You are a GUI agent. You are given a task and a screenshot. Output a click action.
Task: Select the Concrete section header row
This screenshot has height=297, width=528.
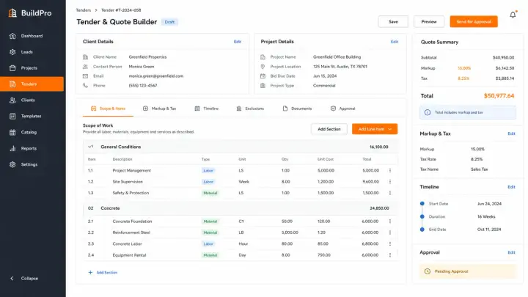[x=241, y=208]
